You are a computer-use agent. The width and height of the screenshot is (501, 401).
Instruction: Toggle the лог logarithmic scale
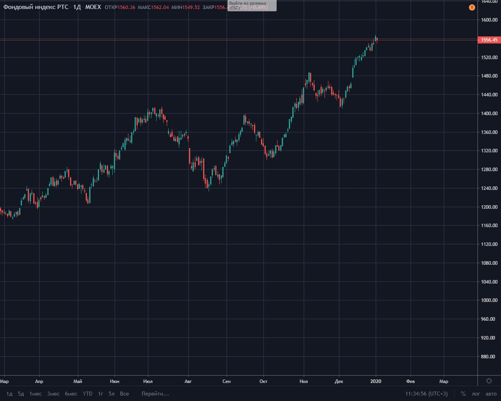476,394
